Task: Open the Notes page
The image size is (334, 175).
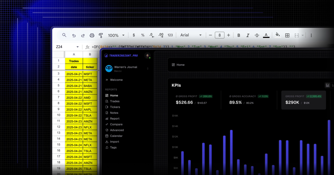Action: pos(112,113)
